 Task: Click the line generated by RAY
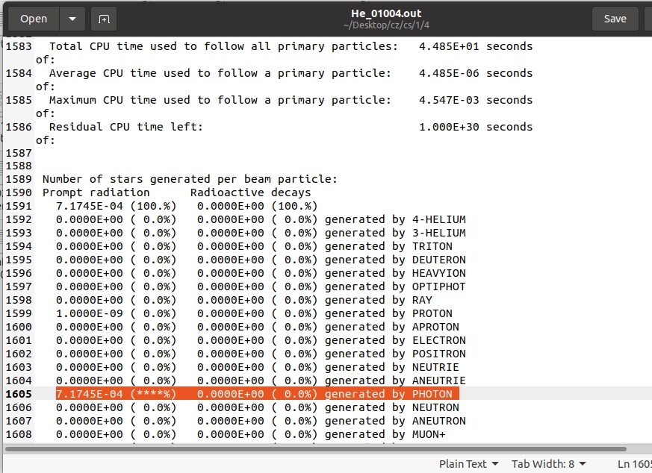pos(244,300)
